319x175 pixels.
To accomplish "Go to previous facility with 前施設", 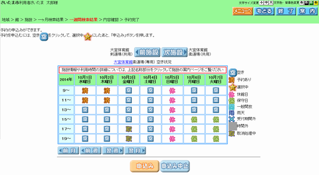I will pos(147,52).
